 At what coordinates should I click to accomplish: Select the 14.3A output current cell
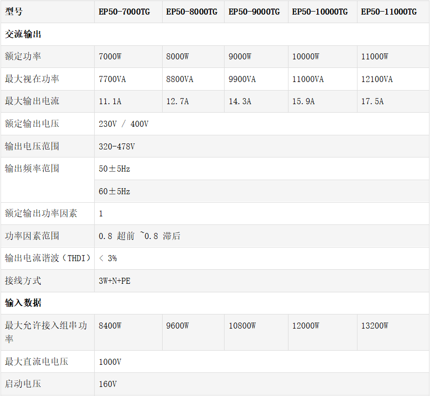(240, 102)
